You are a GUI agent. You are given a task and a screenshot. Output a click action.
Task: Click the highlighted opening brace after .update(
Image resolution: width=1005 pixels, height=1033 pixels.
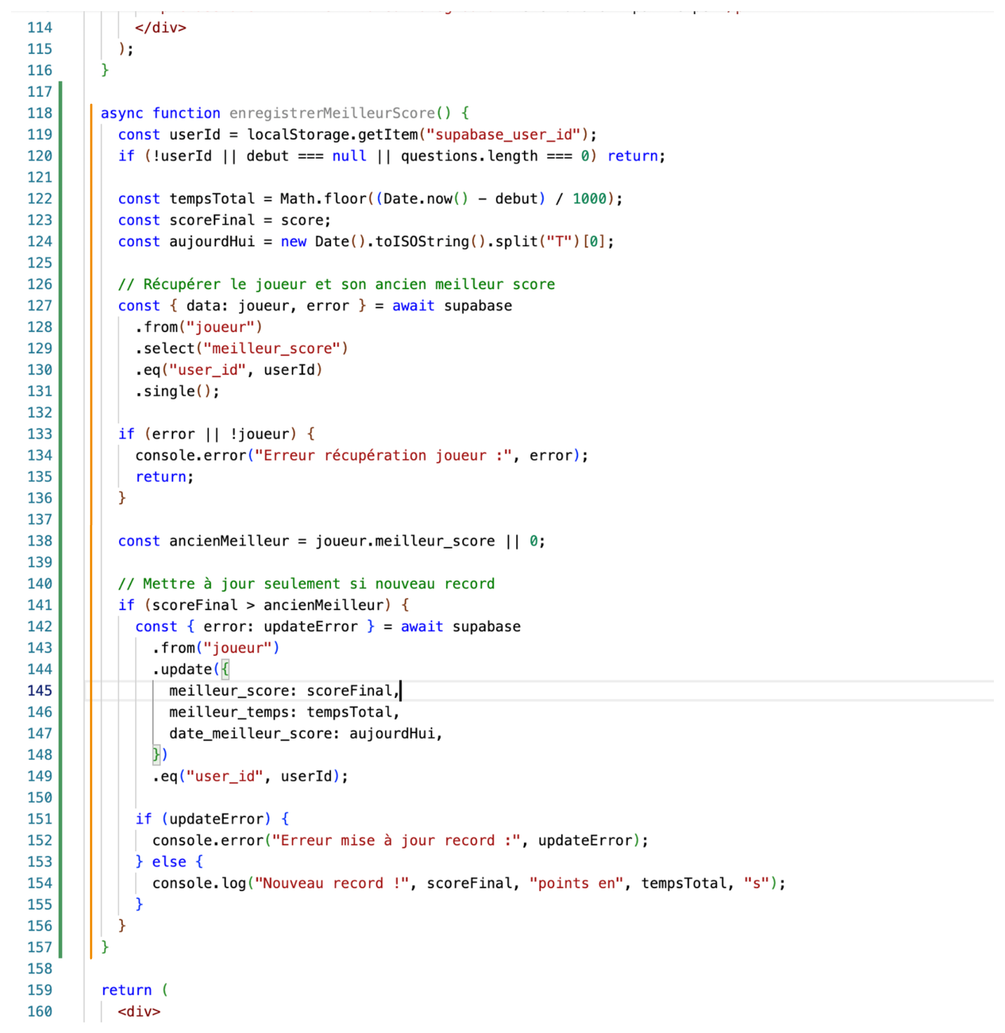click(x=225, y=669)
